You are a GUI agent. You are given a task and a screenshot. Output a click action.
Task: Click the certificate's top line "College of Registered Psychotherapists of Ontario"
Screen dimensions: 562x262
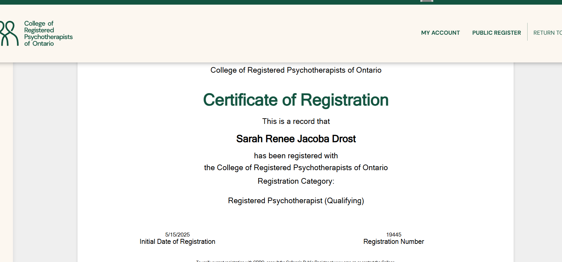pyautogui.click(x=296, y=70)
